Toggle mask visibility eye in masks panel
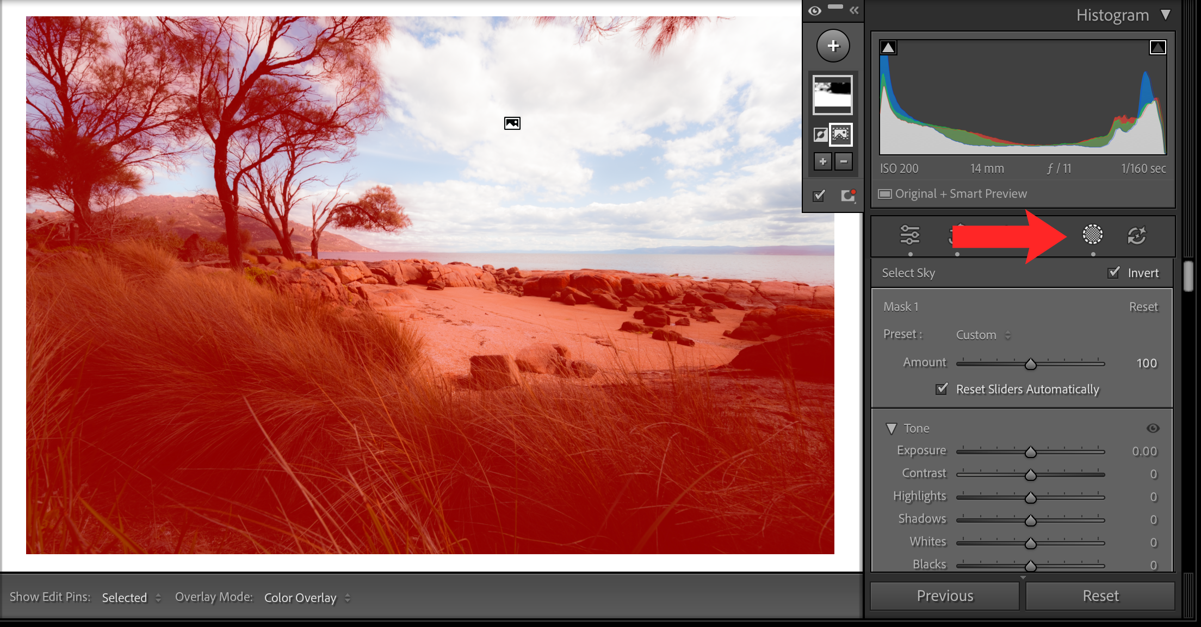1201x627 pixels. 814,11
